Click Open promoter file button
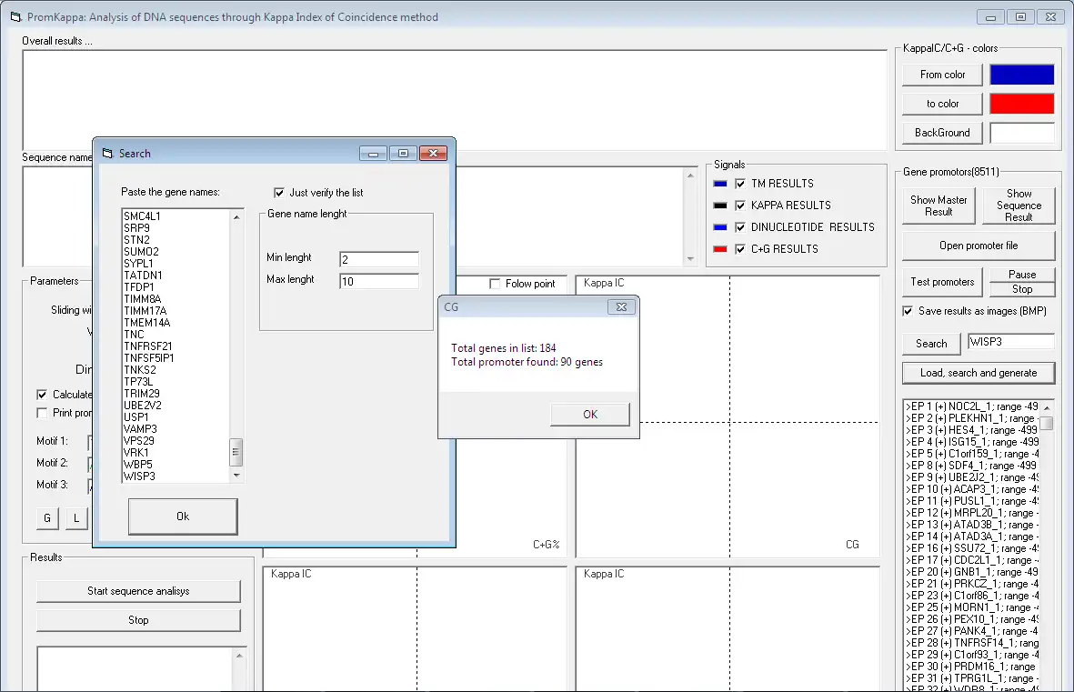The height and width of the screenshot is (692, 1074). (979, 246)
